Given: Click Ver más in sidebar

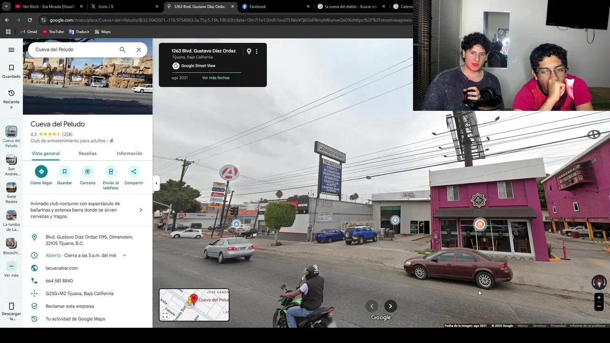Looking at the screenshot, I should coord(11,270).
